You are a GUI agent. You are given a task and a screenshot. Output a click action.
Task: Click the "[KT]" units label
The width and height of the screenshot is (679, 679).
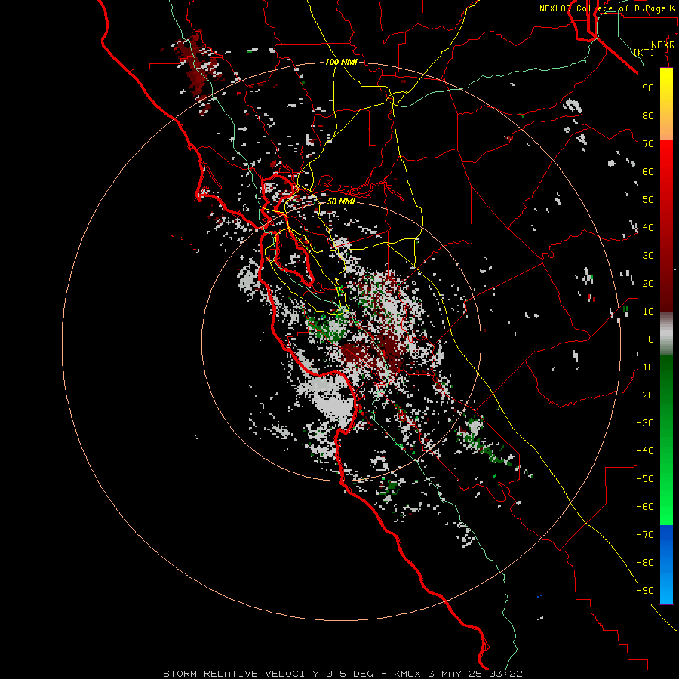click(x=644, y=52)
